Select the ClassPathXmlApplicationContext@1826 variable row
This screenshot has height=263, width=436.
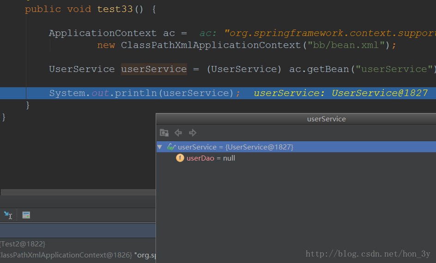(x=78, y=255)
